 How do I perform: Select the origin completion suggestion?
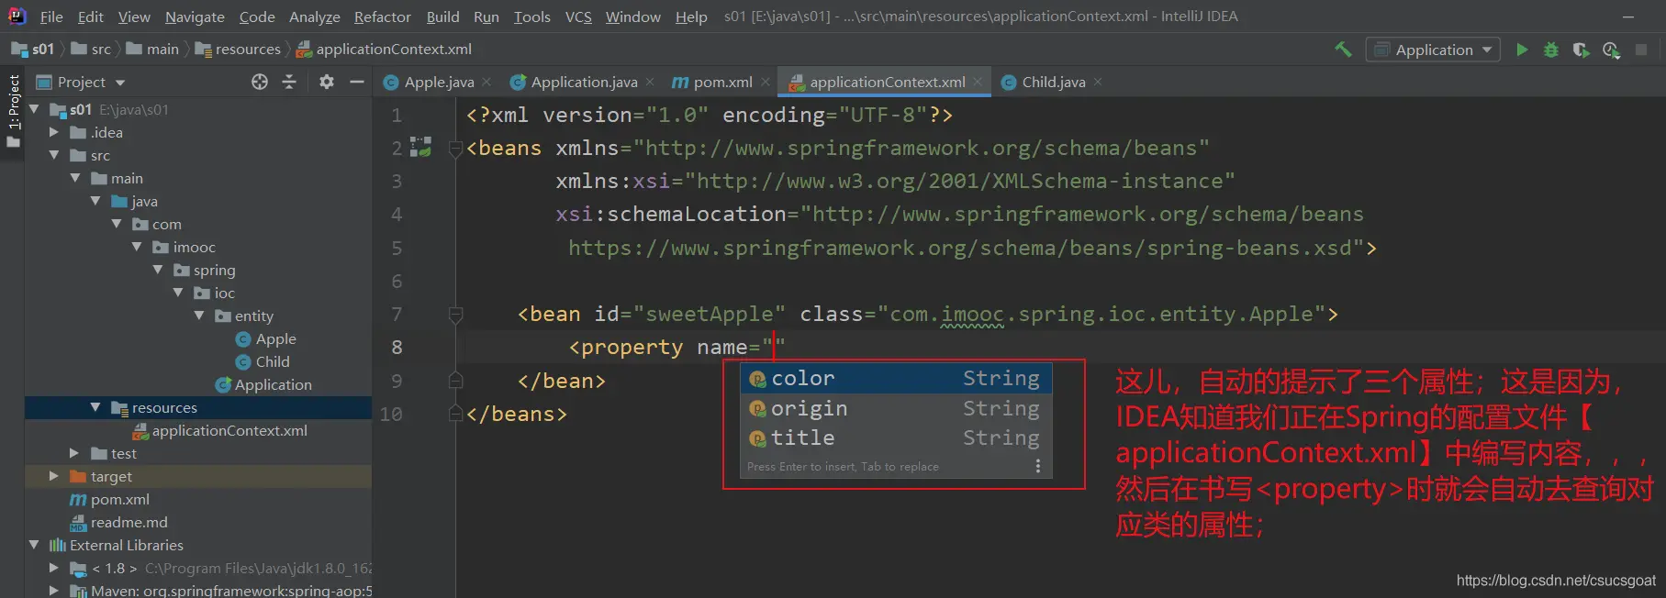(x=896, y=408)
